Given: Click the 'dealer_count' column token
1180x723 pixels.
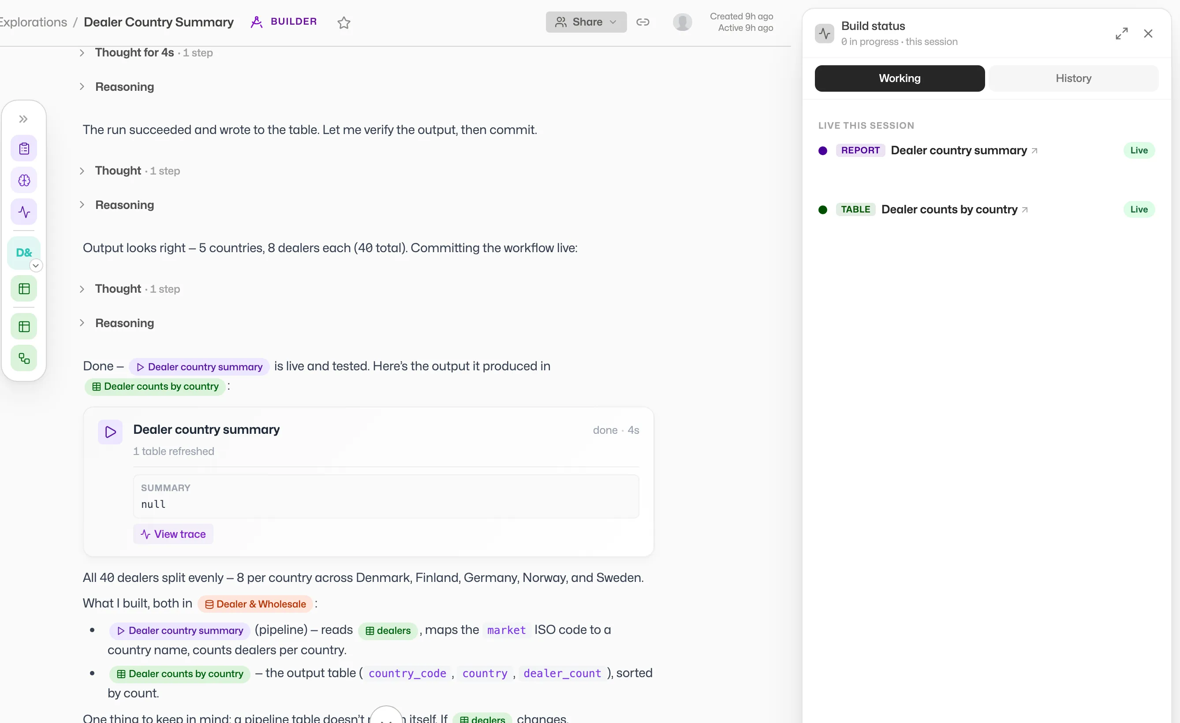Looking at the screenshot, I should pos(562,673).
